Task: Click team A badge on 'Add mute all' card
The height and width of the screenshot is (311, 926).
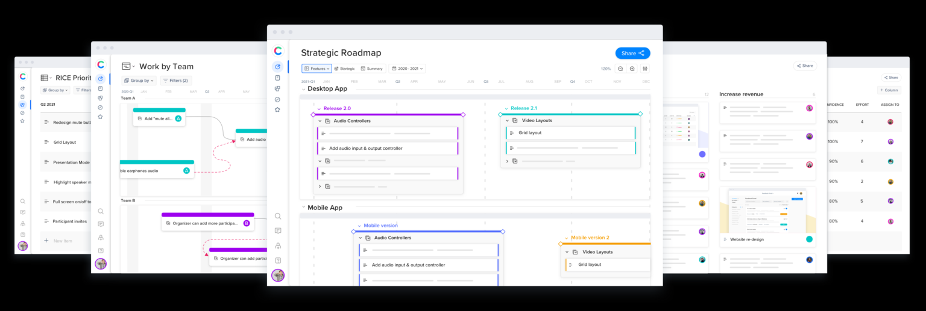Action: (178, 119)
